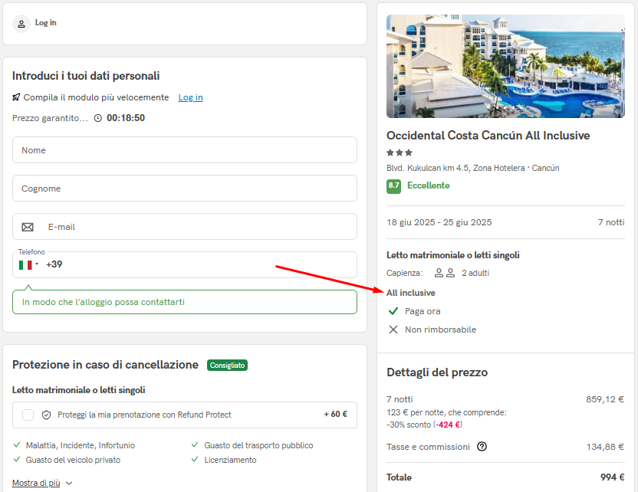
Task: Click the envelope icon in E-mail field
Action: [28, 227]
